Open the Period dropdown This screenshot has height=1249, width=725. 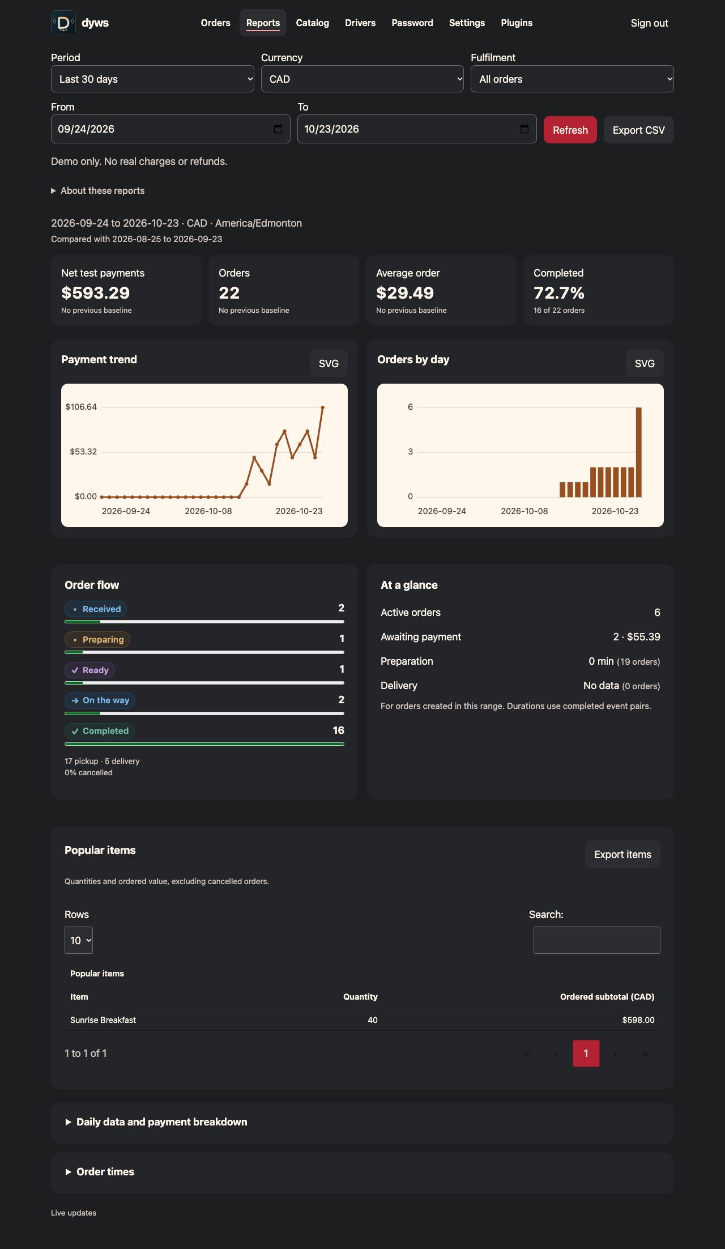152,79
